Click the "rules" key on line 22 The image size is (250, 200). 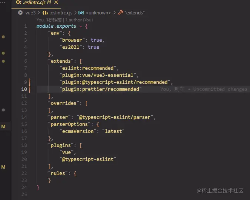tap(58, 173)
